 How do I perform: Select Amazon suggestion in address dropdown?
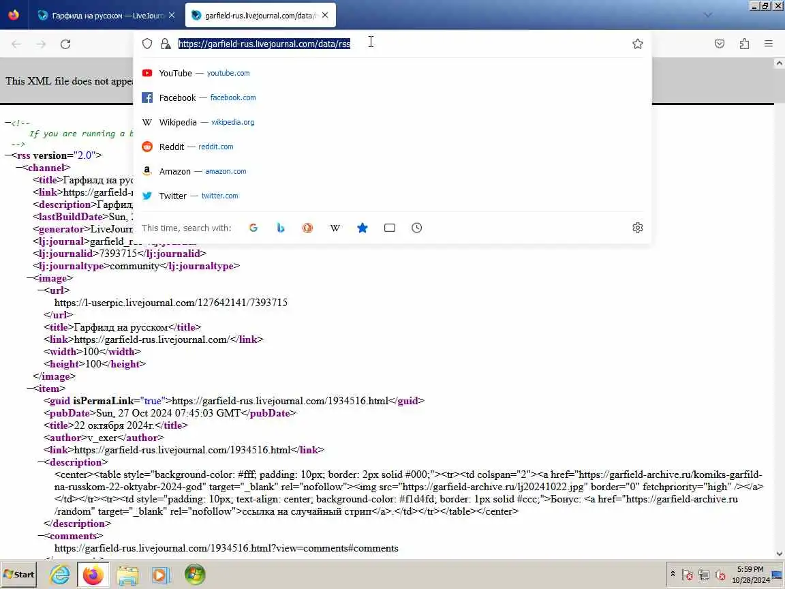(392, 171)
